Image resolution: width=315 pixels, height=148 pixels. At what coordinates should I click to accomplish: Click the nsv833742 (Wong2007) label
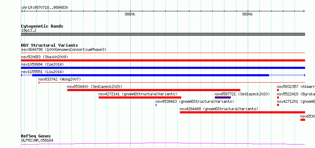59,79
